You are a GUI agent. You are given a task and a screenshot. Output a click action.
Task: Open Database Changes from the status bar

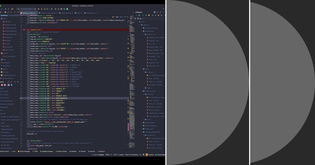pos(47,151)
